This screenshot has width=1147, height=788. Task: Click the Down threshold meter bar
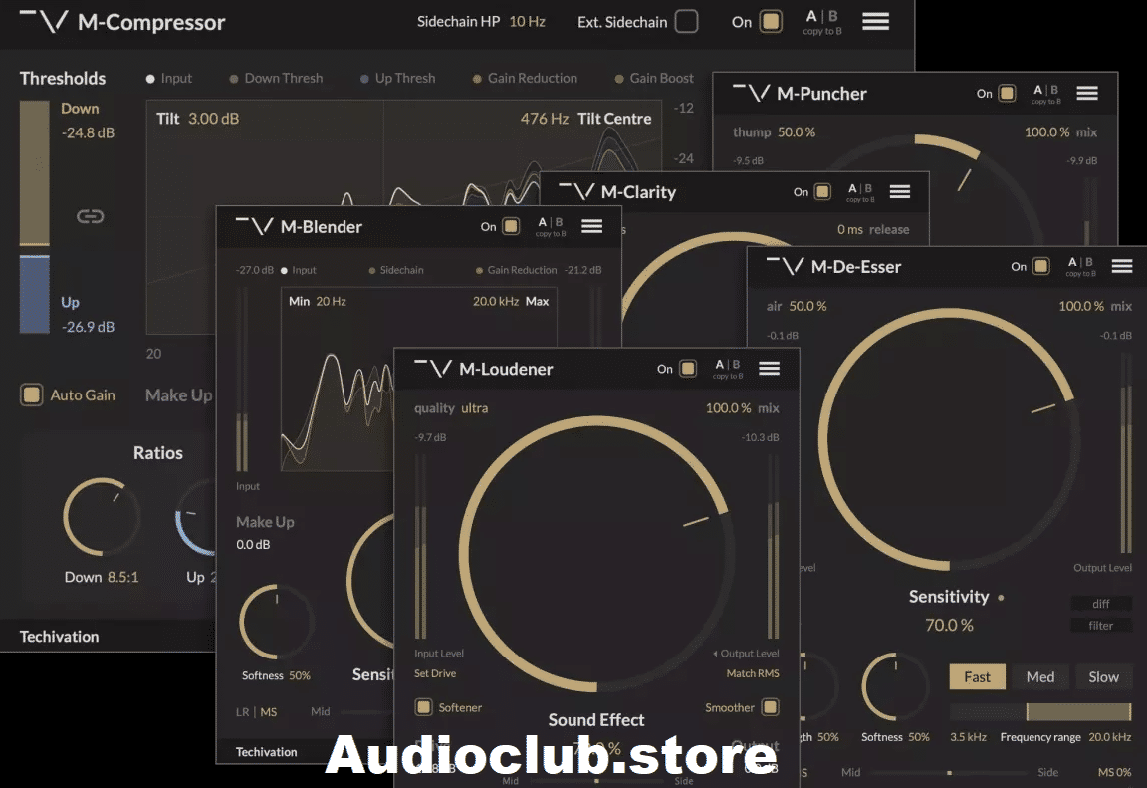pos(35,172)
